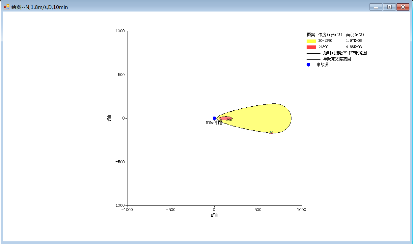Click the 30-1390 concentration range text
Screen dimensions: 413x244
tap(325, 41)
